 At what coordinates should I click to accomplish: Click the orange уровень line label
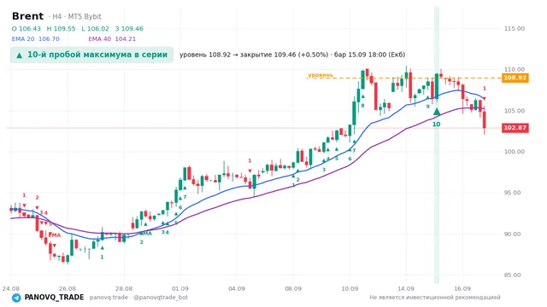pos(321,75)
